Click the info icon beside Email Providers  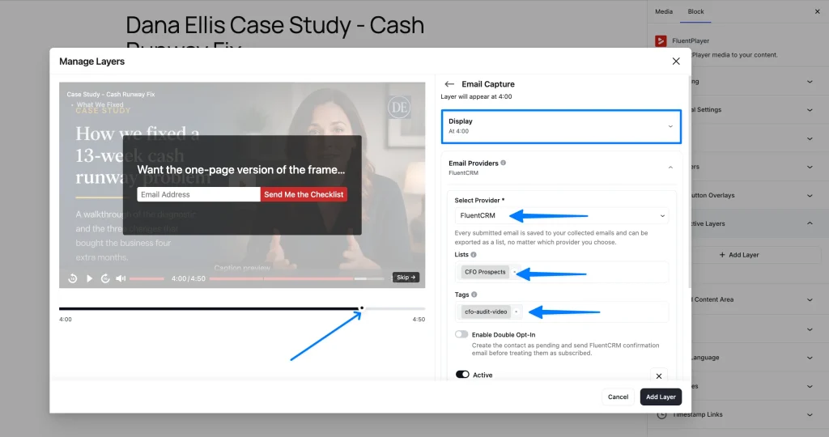tap(504, 163)
